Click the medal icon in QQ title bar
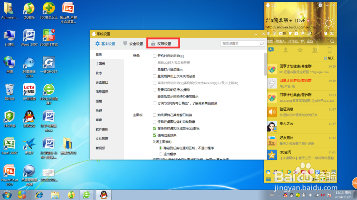 click(x=320, y=5)
